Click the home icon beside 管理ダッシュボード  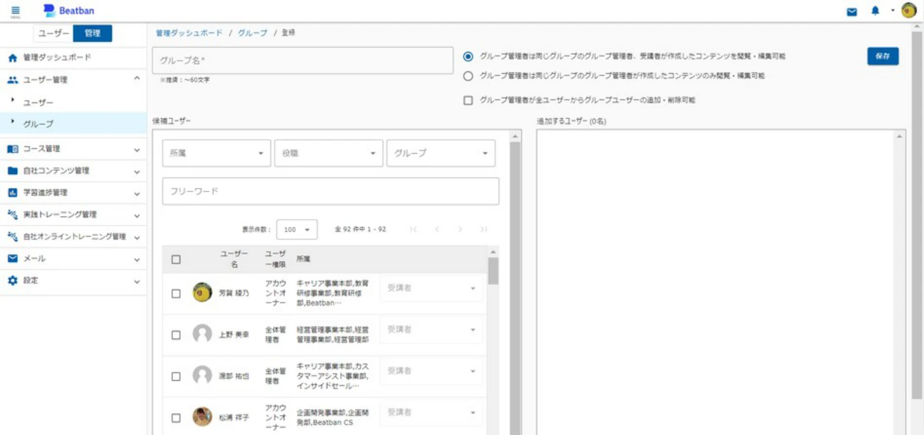(x=13, y=58)
